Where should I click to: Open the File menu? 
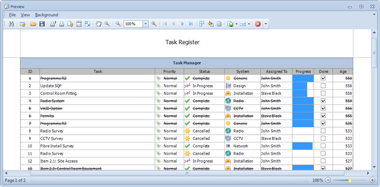(12, 15)
